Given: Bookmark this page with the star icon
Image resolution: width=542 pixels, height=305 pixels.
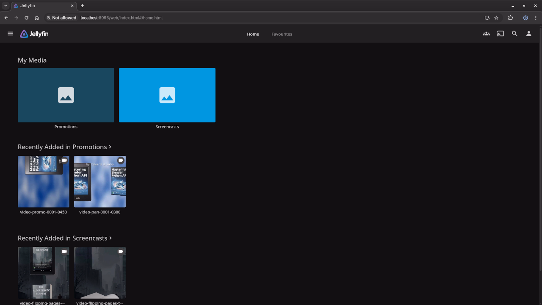Looking at the screenshot, I should (496, 18).
